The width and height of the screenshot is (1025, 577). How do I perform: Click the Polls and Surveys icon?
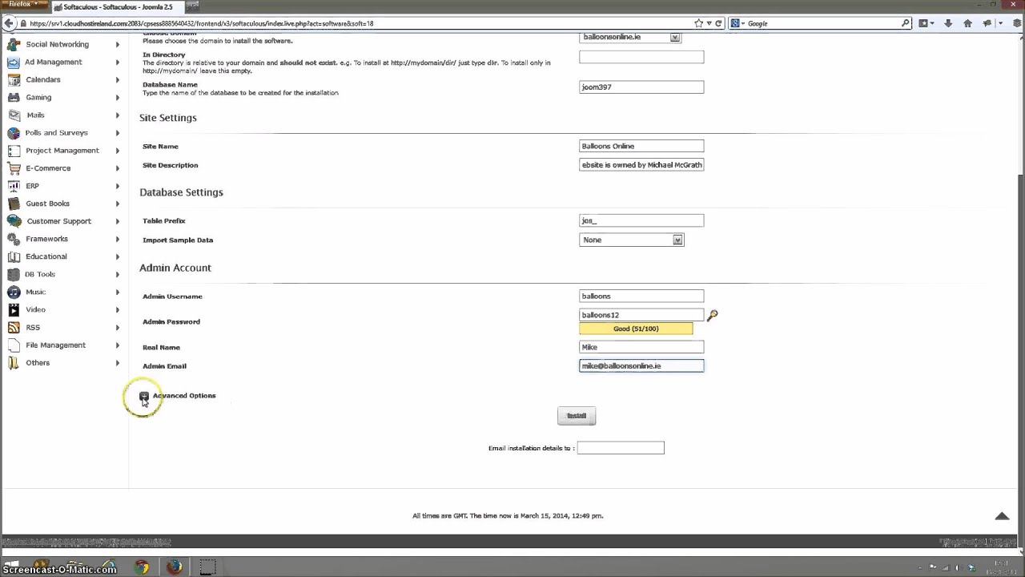point(13,132)
